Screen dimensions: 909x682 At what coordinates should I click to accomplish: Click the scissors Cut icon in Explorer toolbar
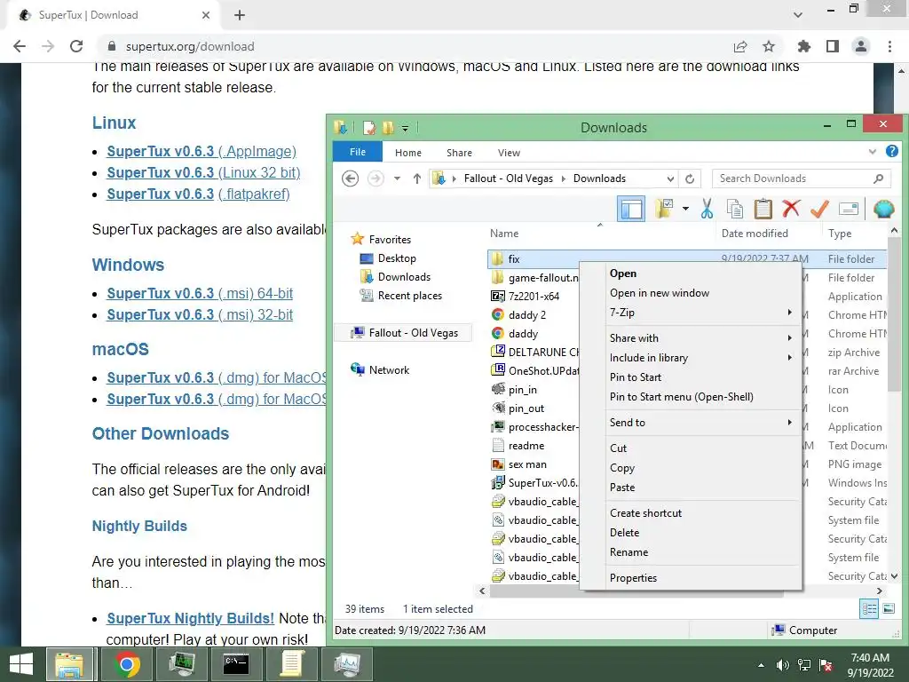[x=707, y=209]
